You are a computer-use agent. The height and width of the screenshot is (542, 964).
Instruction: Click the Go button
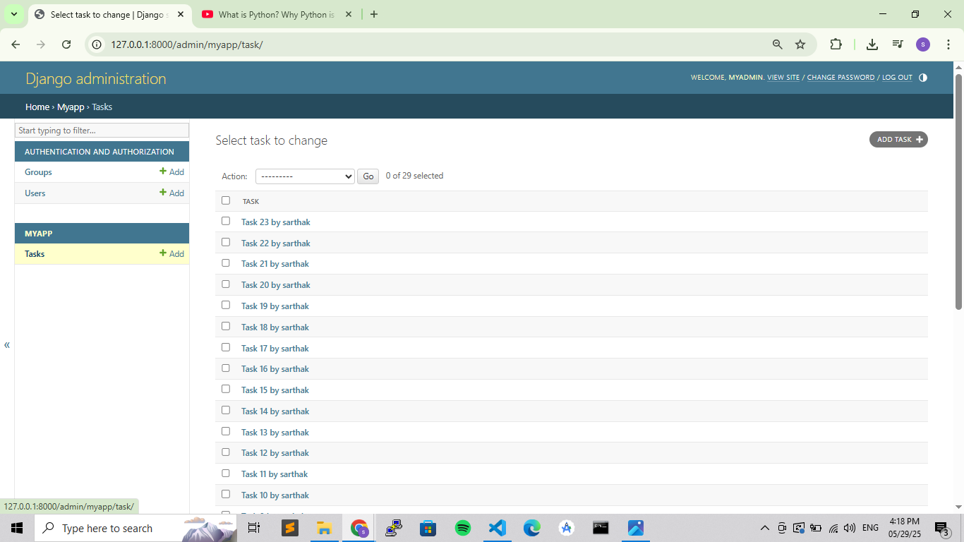pos(368,176)
